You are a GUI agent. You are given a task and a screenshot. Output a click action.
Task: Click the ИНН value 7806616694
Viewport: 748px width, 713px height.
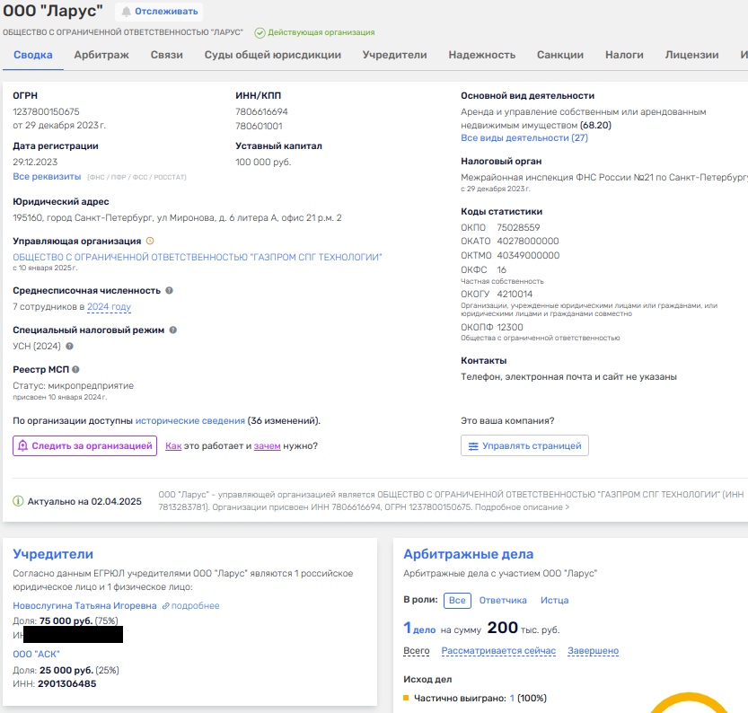(x=261, y=111)
